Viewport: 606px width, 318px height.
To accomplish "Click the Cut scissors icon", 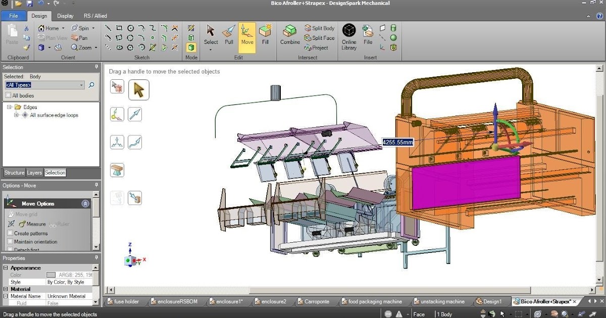I will pos(27,28).
